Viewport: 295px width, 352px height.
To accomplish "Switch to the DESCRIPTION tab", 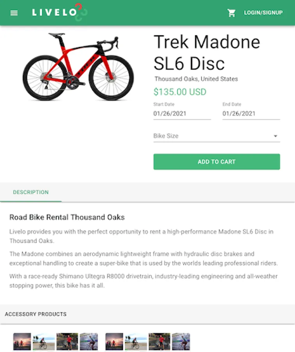I will [31, 192].
